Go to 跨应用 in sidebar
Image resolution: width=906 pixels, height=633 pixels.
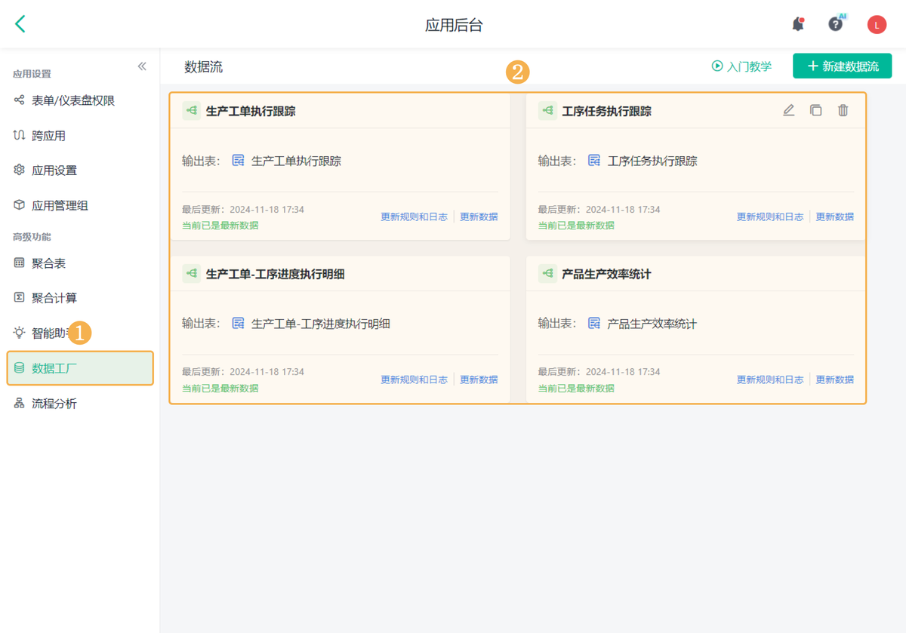[x=48, y=136]
